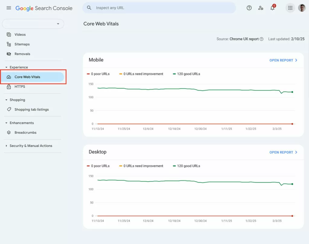
Task: Open the Removals page
Action: [x=22, y=54]
